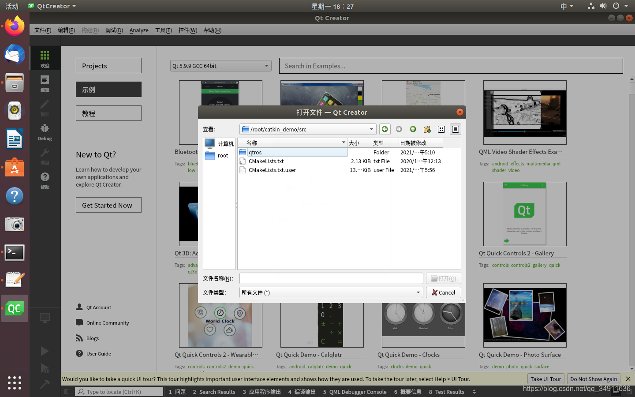
Task: Launch Firefox from the dock
Action: [15, 26]
